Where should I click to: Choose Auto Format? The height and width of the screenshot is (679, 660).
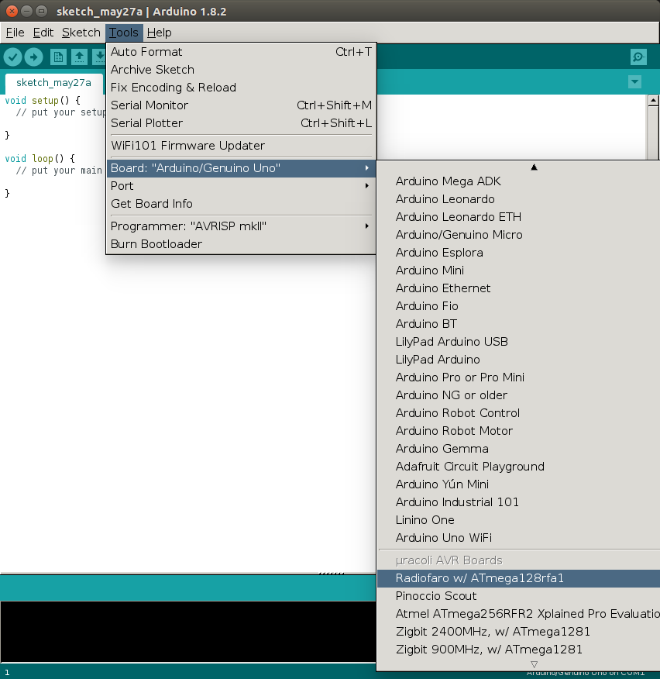[x=241, y=52]
